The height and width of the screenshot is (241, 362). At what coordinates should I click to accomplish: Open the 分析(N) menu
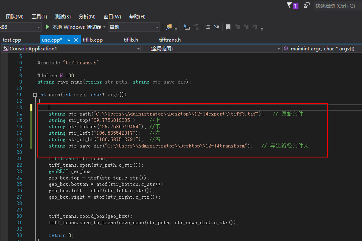coord(87,17)
